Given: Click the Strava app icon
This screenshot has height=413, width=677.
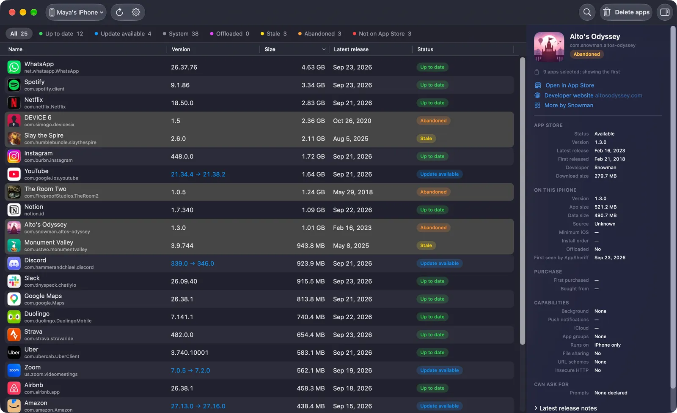Looking at the screenshot, I should 14,335.
